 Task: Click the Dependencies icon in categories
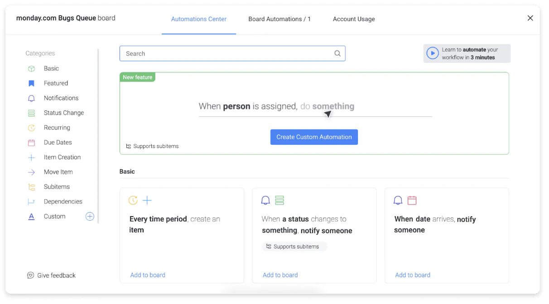tap(31, 202)
